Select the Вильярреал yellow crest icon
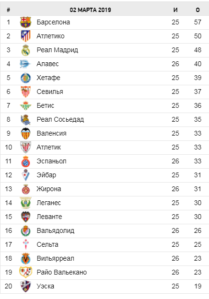Image resolution: width=209 pixels, height=299 pixels. click(x=25, y=259)
